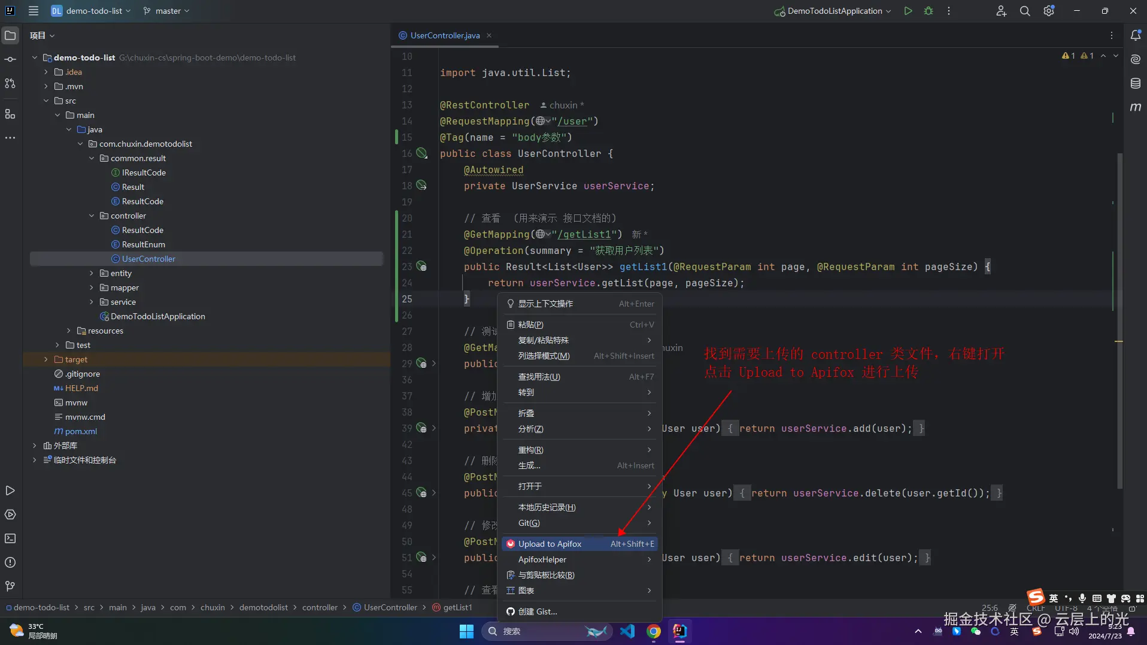Open the Git(G) submenu
Viewport: 1147px width, 645px height.
click(x=580, y=523)
